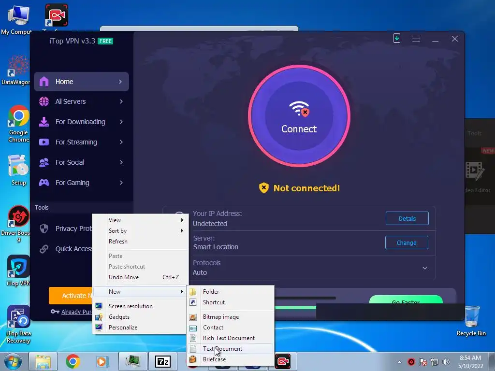Screen dimensions: 495x371
Task: Show hidden tray icons arrow
Action: [400, 362]
